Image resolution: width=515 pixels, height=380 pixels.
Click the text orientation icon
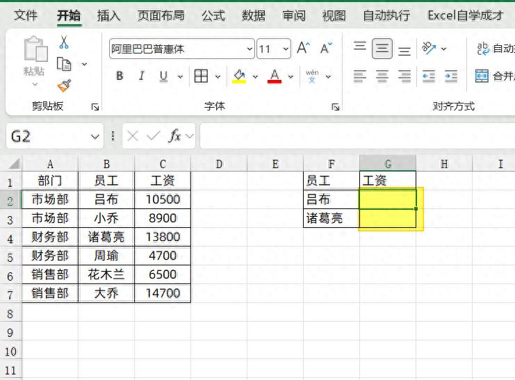[429, 48]
